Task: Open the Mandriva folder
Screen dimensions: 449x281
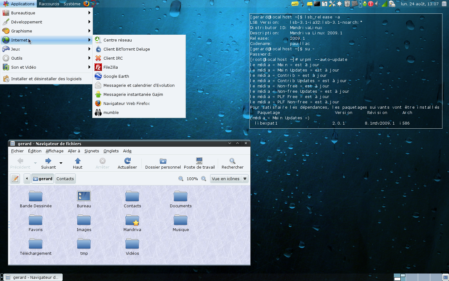Action: pos(132,221)
